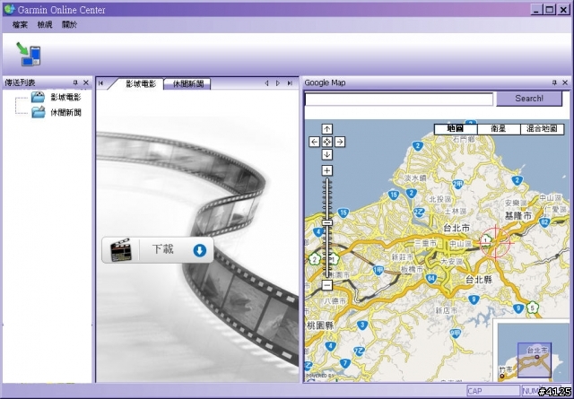The height and width of the screenshot is (399, 574).
Task: Click the 淡水鎮 label on the map
Action: pos(415,178)
